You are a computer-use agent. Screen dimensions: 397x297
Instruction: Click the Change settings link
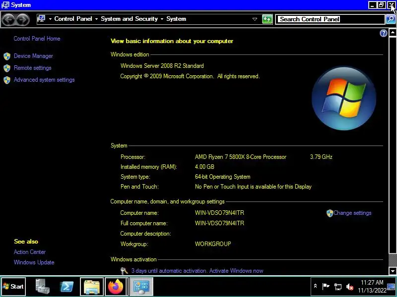click(352, 213)
